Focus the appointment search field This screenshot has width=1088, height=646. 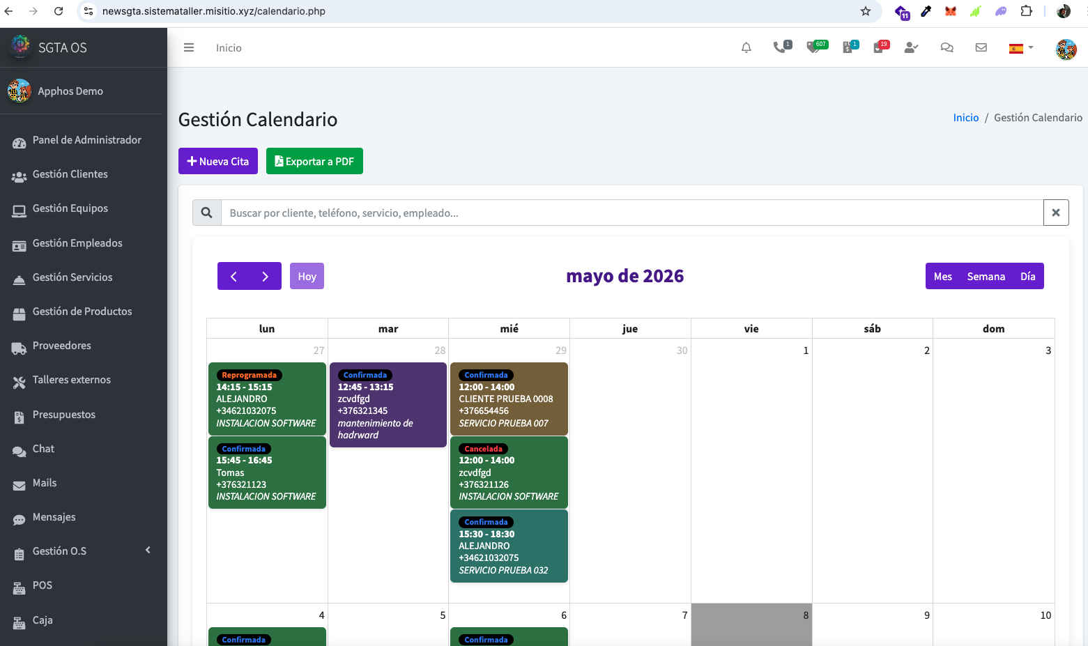click(632, 213)
